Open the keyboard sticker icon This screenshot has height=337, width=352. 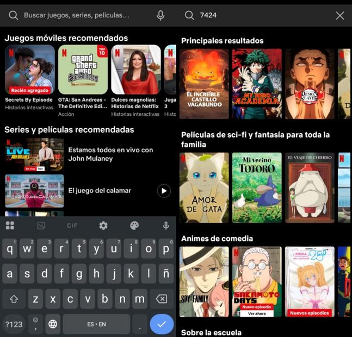click(41, 226)
